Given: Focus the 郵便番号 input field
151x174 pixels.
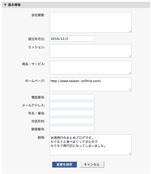Looking at the screenshot, I should pyautogui.click(x=72, y=129).
